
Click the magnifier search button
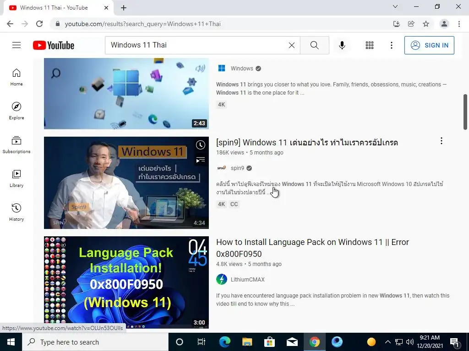pos(314,45)
